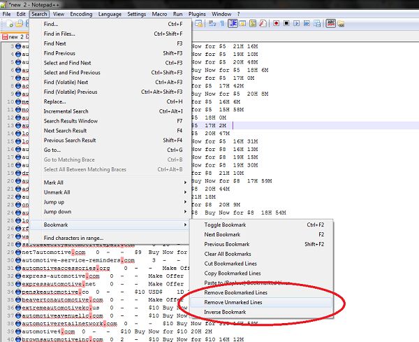419x342 pixels.
Task: Choose Find... from the Search menu
Action: click(110, 24)
